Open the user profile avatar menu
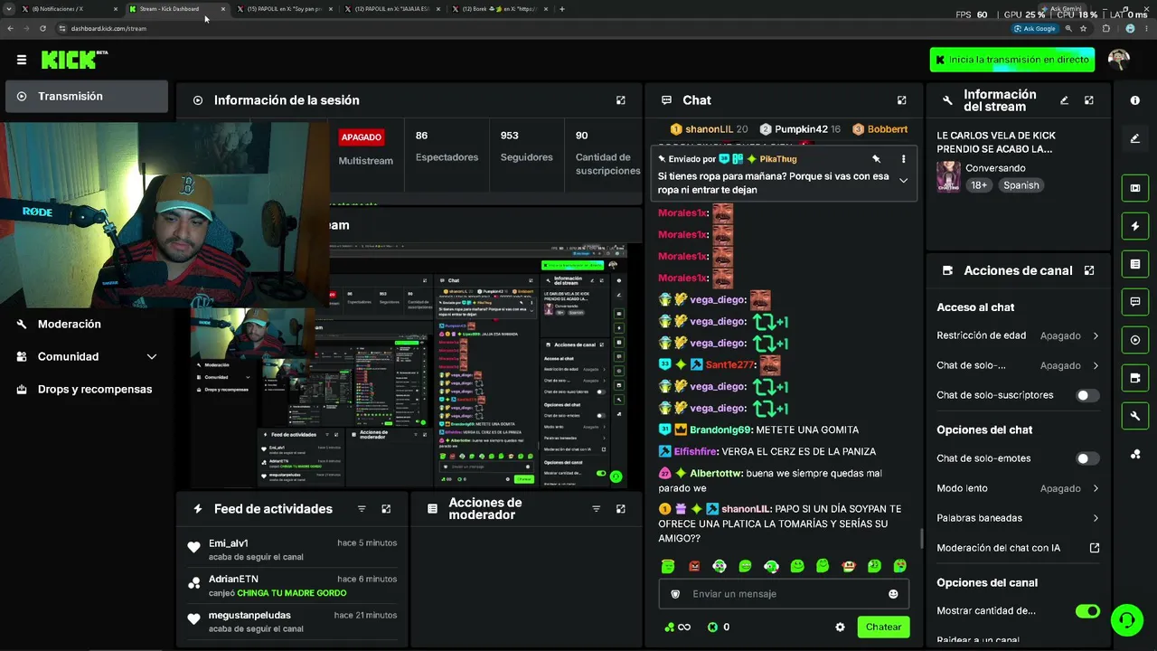 [1119, 60]
